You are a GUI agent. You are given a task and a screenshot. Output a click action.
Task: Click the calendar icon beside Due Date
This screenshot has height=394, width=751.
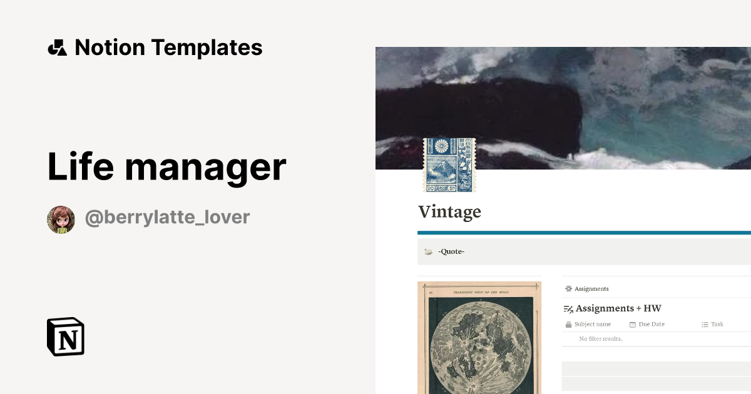(x=633, y=324)
